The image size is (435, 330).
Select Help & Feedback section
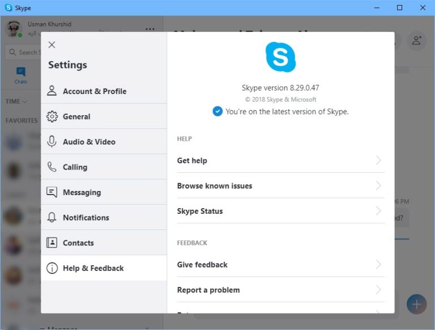tap(104, 268)
